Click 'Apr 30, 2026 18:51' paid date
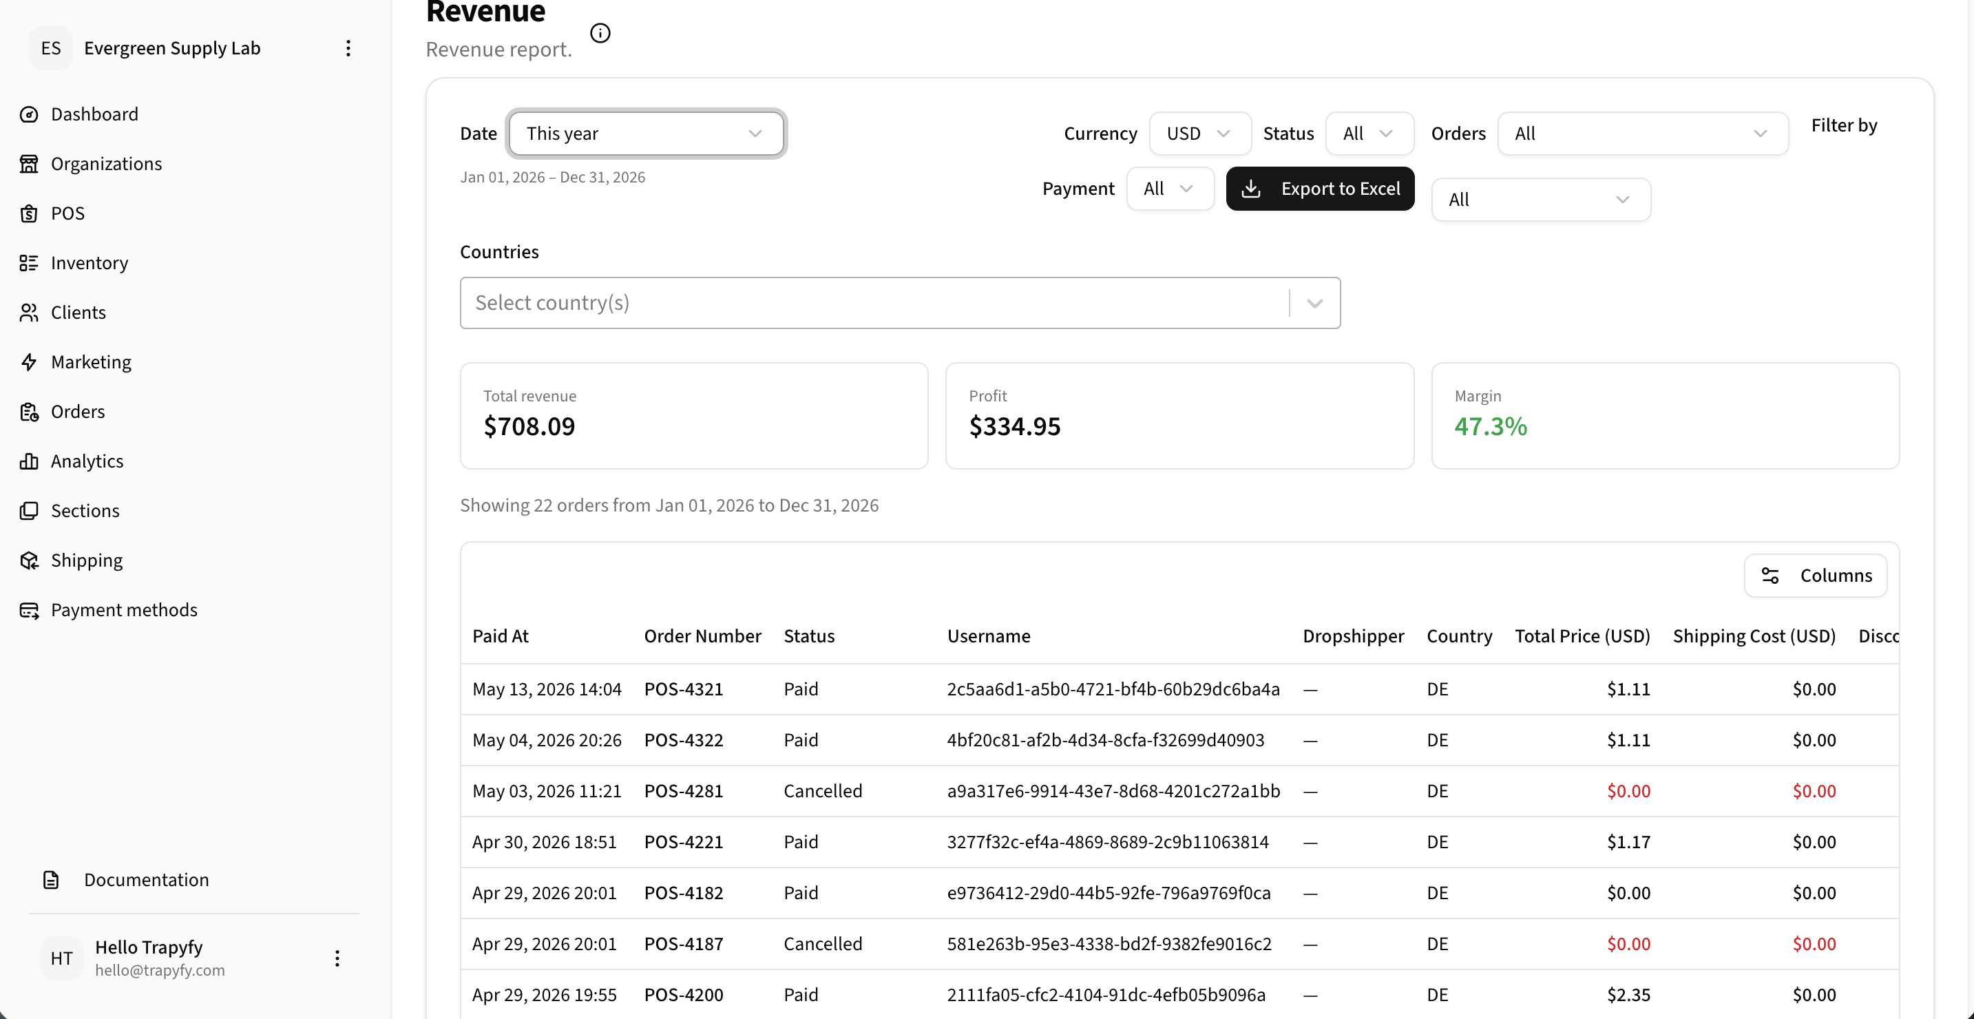This screenshot has height=1019, width=1974. [x=544, y=843]
